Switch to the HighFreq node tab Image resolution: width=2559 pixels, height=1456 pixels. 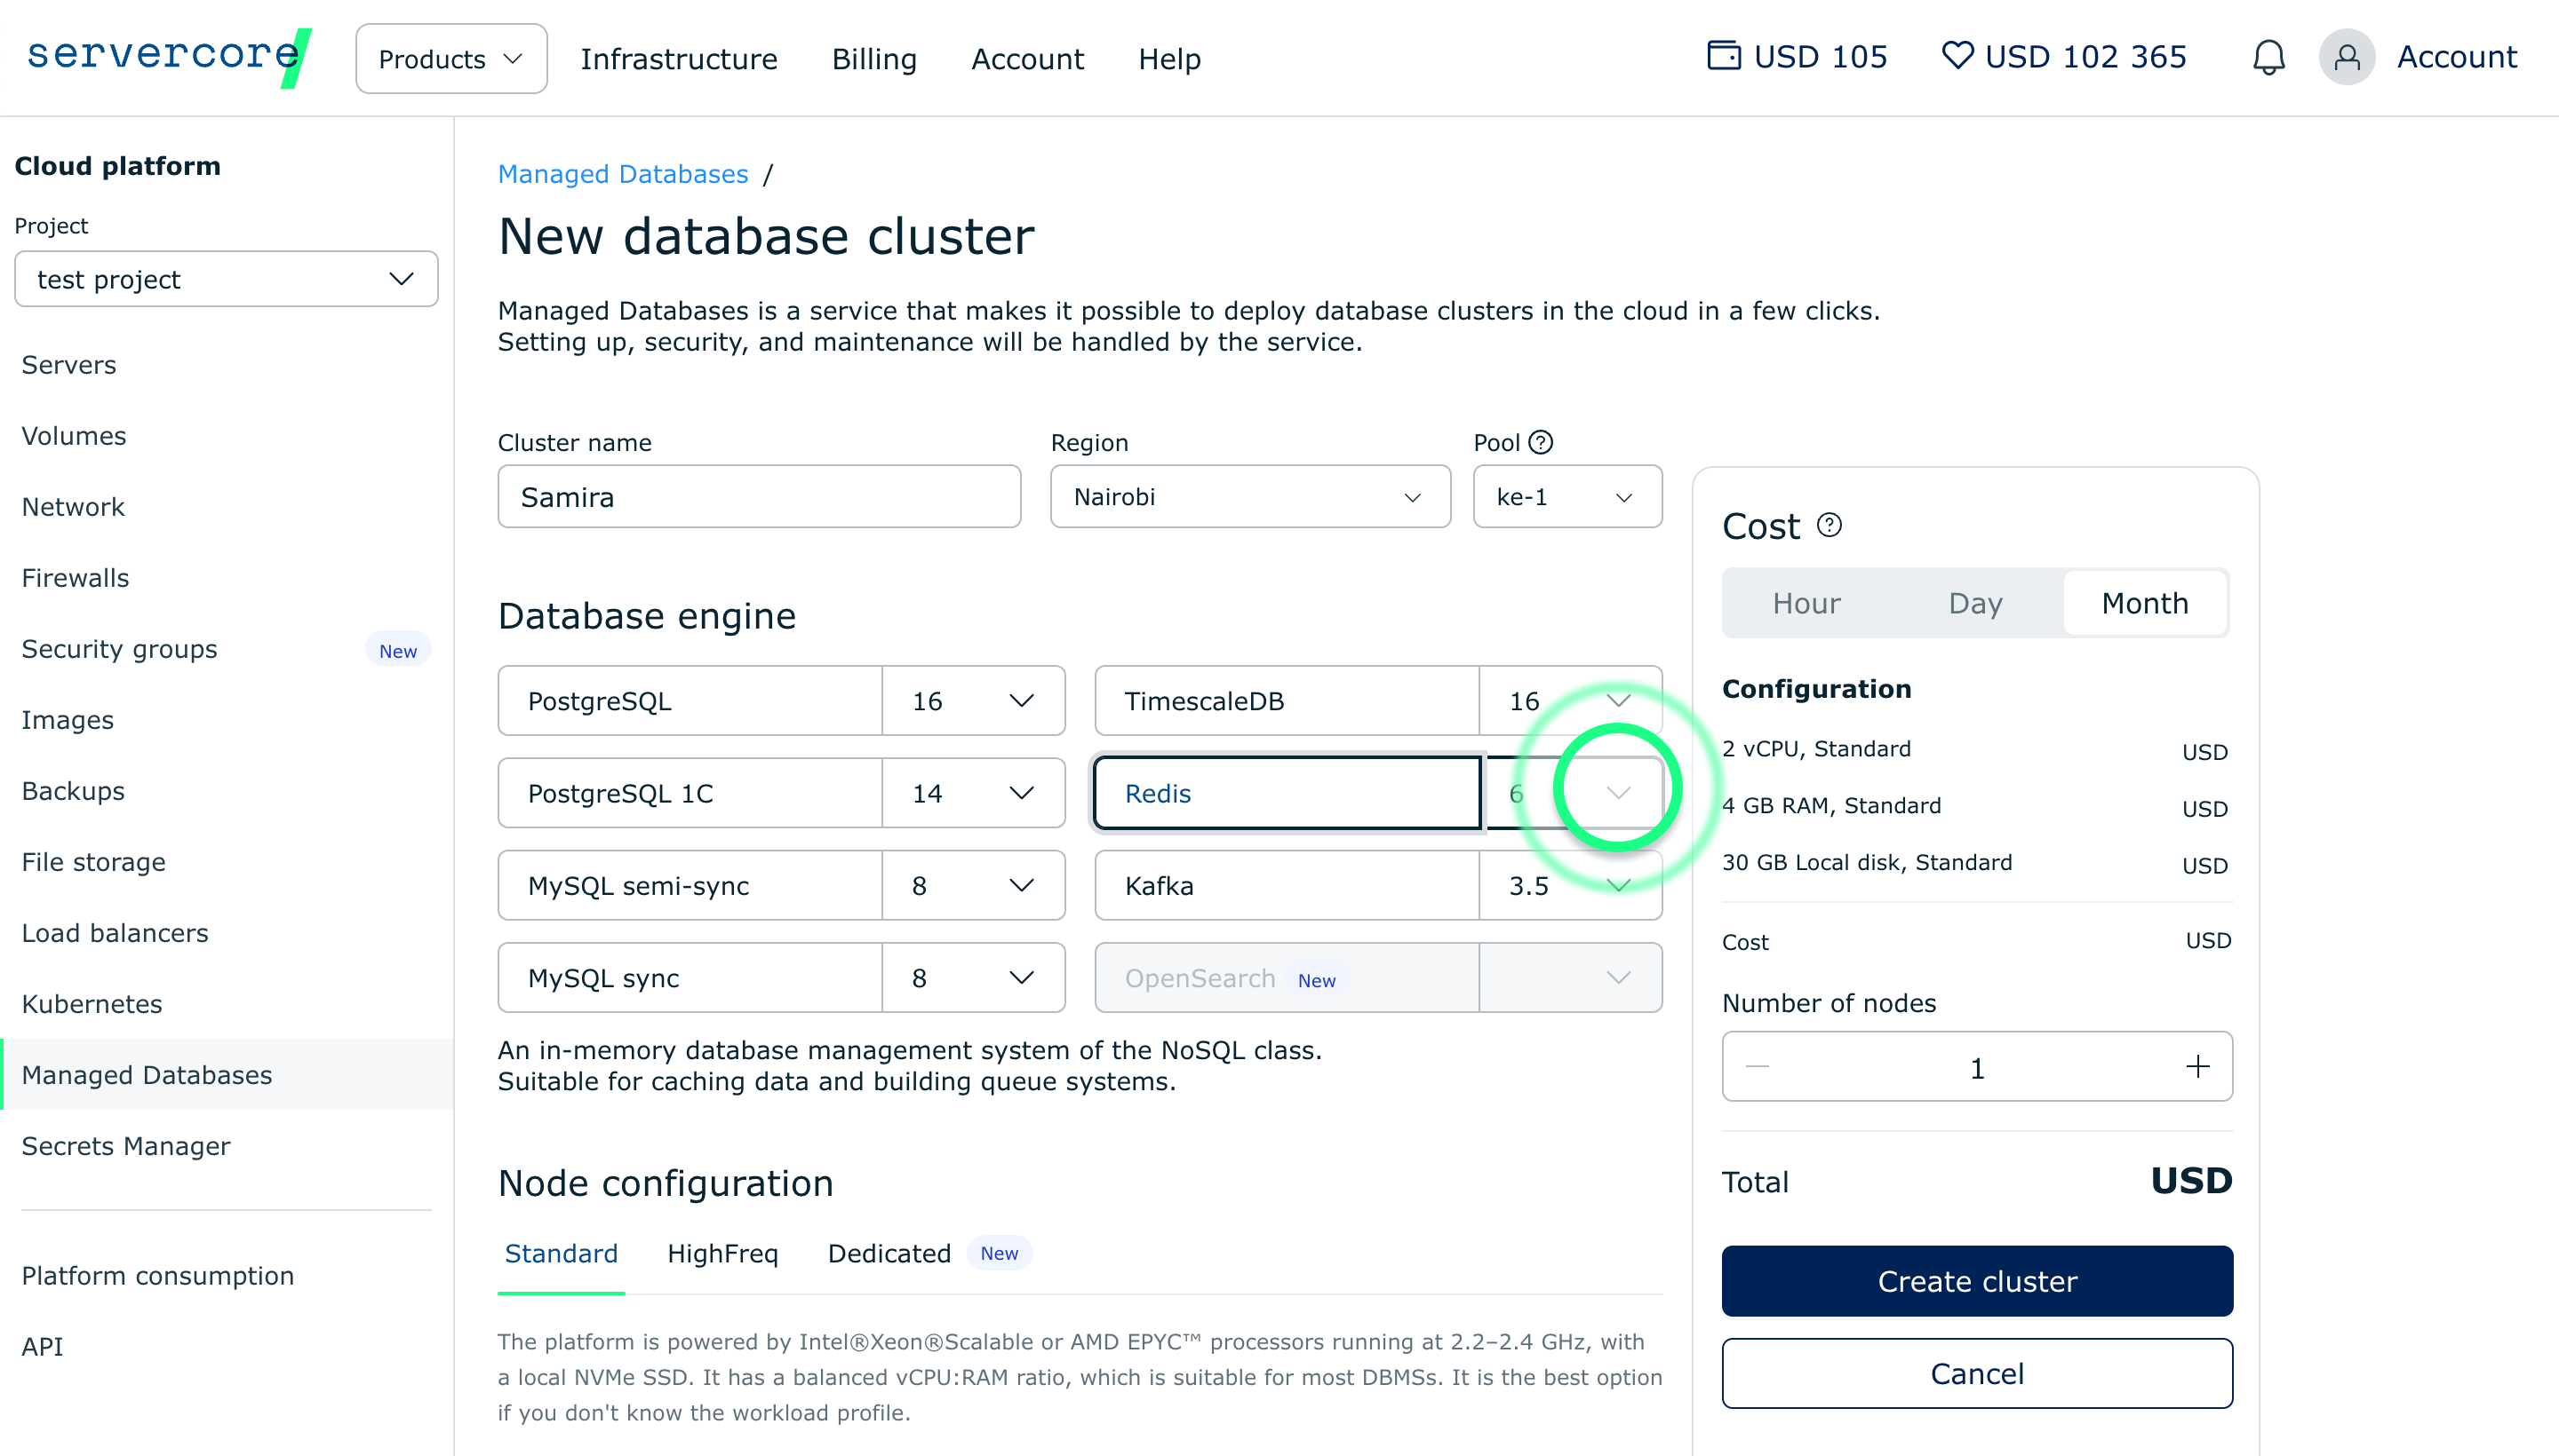point(721,1253)
